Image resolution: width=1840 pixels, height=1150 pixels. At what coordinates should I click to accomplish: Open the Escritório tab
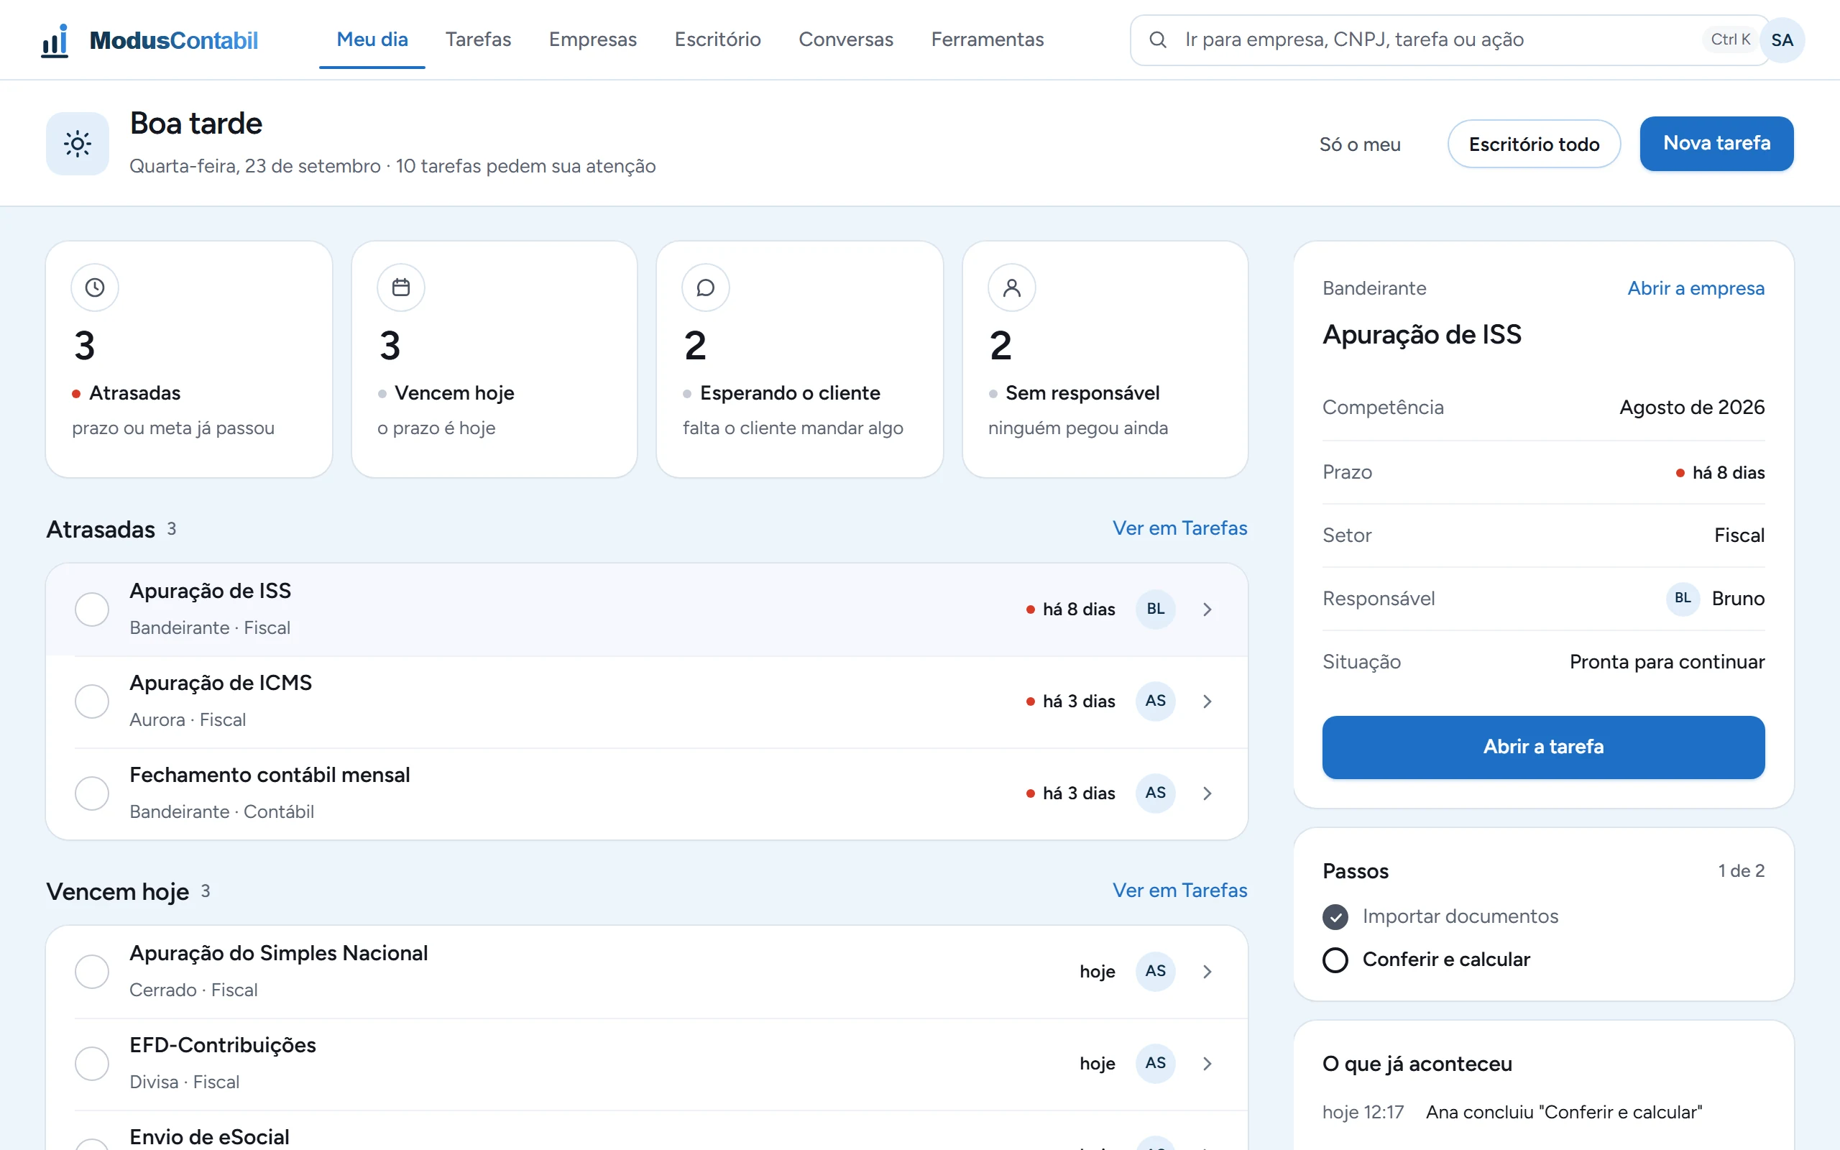click(718, 40)
